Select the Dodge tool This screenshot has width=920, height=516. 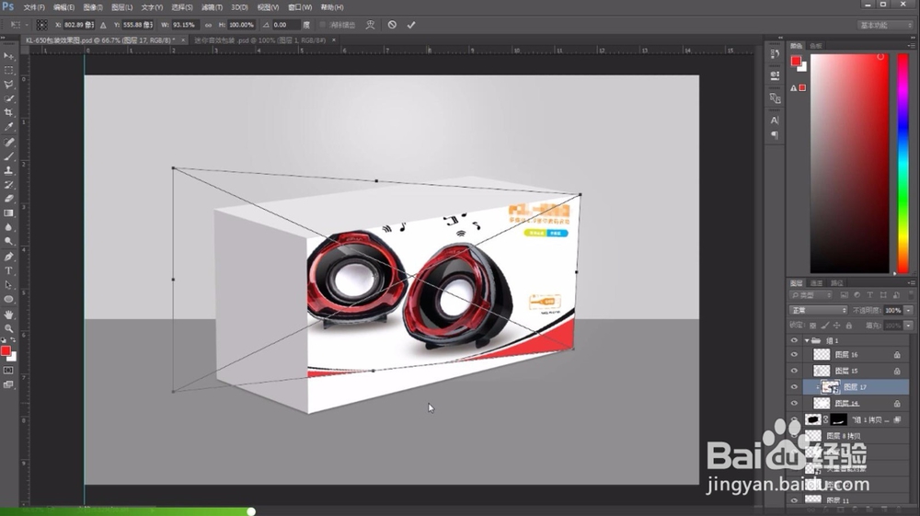tap(8, 241)
